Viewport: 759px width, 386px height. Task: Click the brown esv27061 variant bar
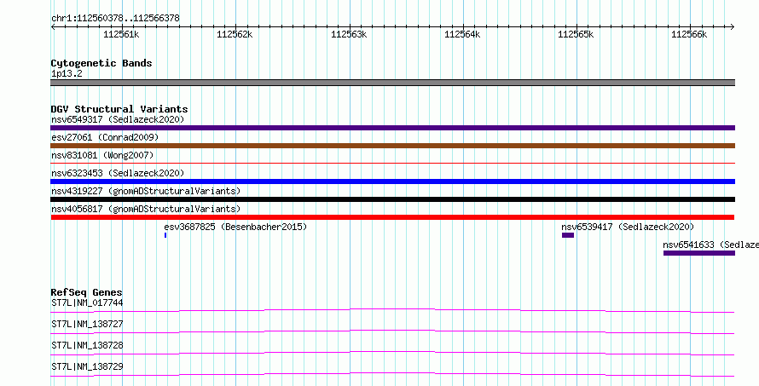tap(392, 146)
